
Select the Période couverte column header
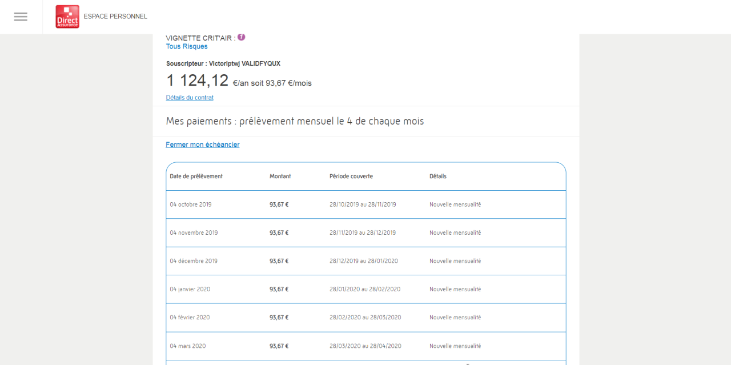pos(351,177)
